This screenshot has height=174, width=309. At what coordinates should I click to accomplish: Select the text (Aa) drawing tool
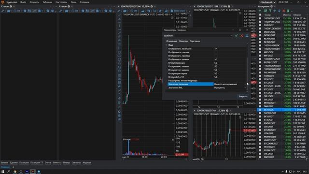[x=119, y=67]
